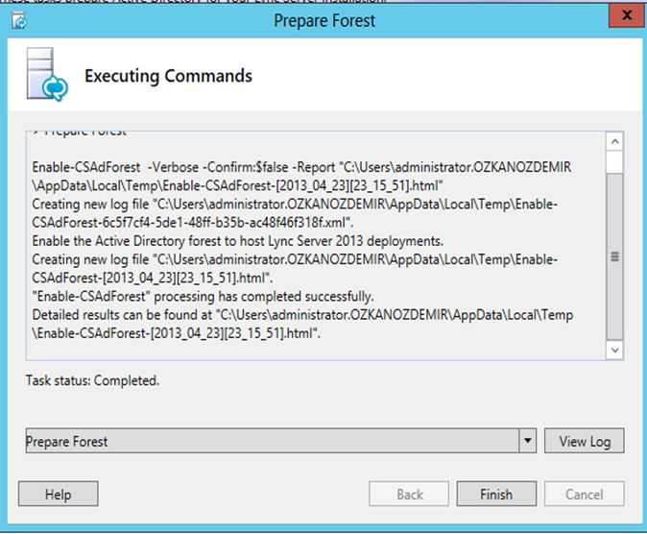The width and height of the screenshot is (647, 534).
Task: Click the Enable-CSAdForest -Verbose command line
Action: tap(301, 177)
